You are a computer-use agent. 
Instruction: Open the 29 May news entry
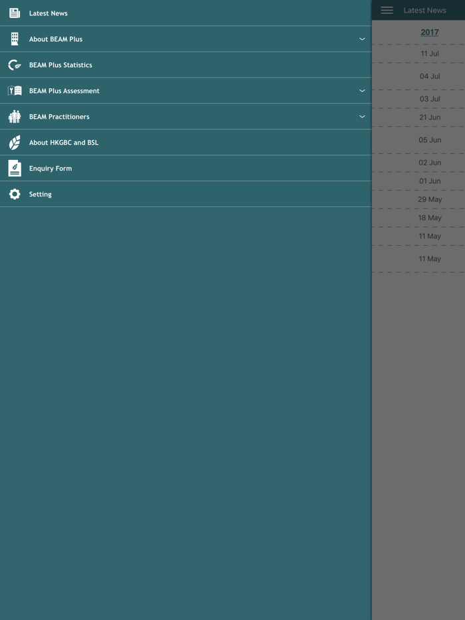[418, 199]
